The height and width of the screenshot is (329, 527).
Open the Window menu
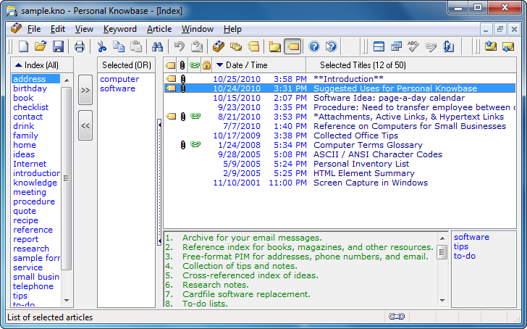[198, 29]
